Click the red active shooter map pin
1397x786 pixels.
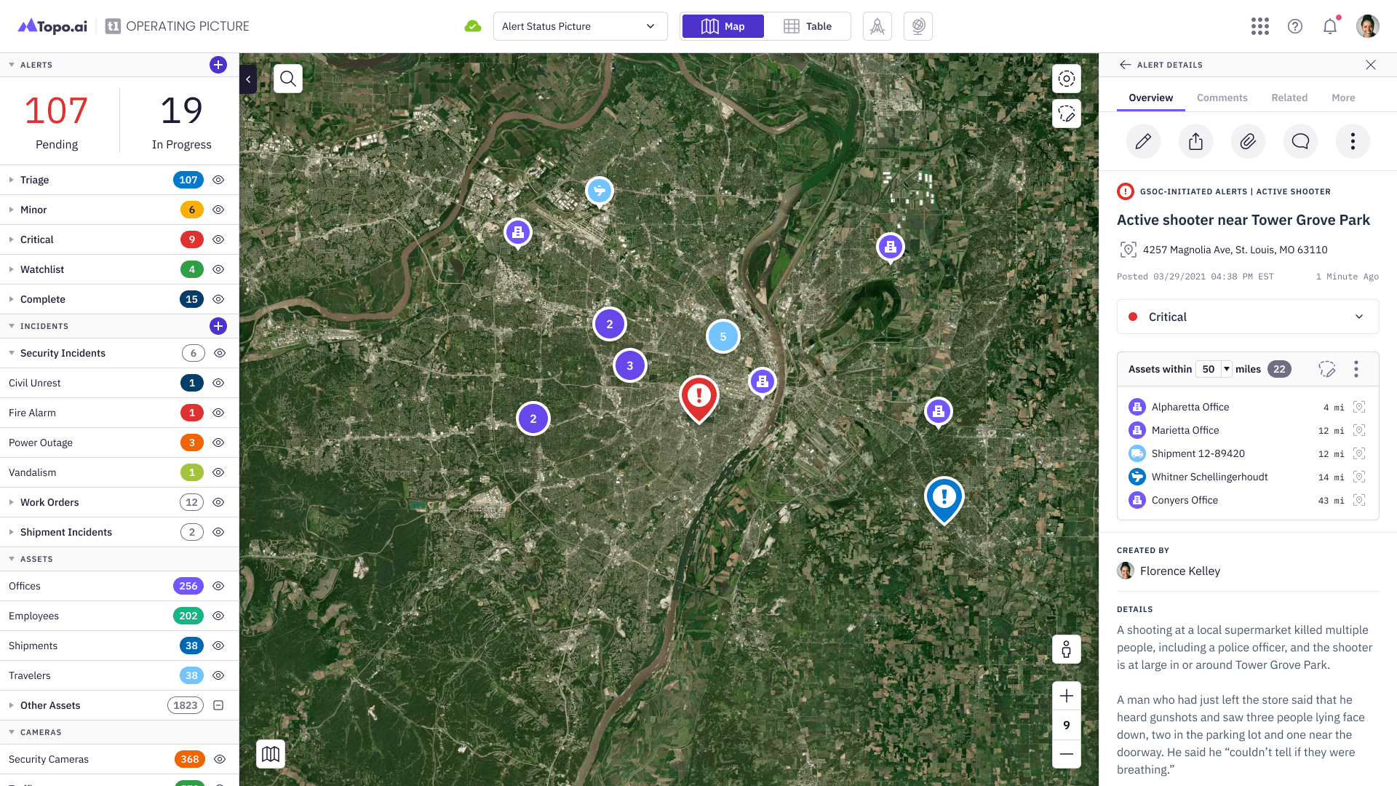click(x=698, y=397)
